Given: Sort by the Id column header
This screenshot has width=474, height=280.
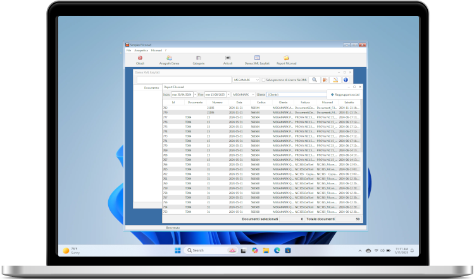Looking at the screenshot, I should click(x=173, y=103).
